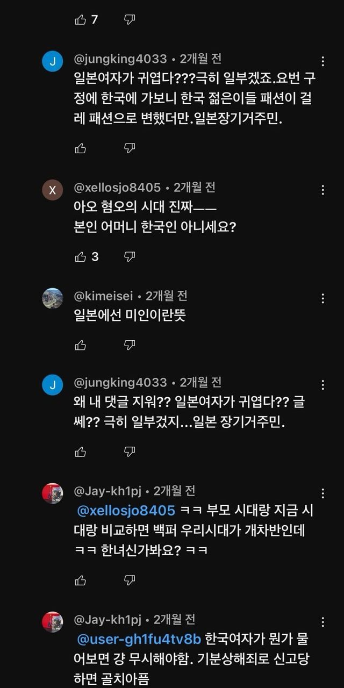
Task: Like Jay-kh1pj's reply to xellosjo8405
Action: pyautogui.click(x=81, y=580)
